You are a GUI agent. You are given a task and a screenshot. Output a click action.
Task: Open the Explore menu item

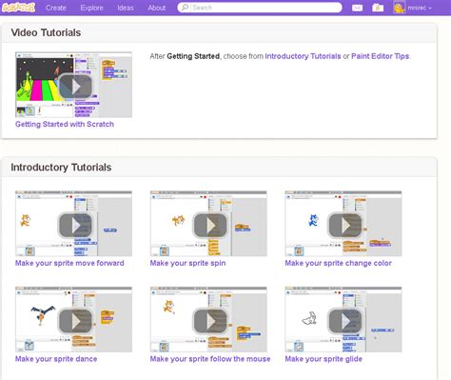(x=91, y=8)
